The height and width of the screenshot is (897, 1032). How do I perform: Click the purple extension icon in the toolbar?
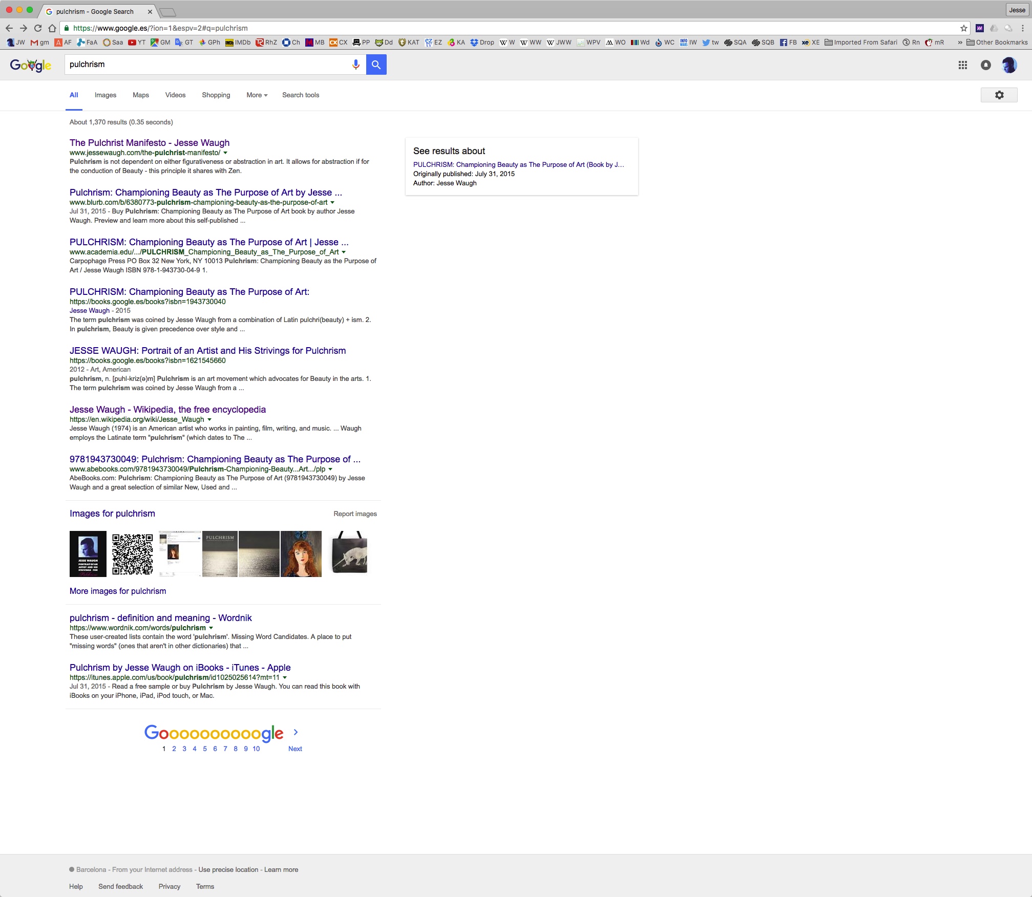pyautogui.click(x=980, y=28)
